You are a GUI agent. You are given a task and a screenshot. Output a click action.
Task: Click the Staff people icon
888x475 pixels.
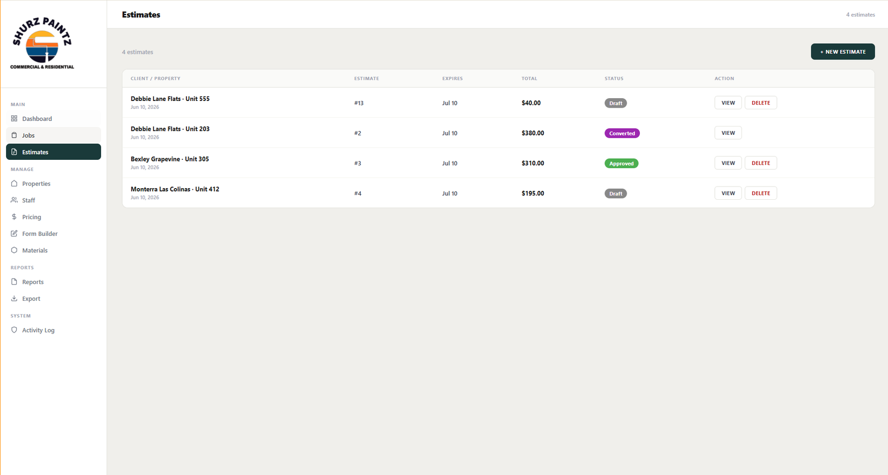click(x=14, y=200)
